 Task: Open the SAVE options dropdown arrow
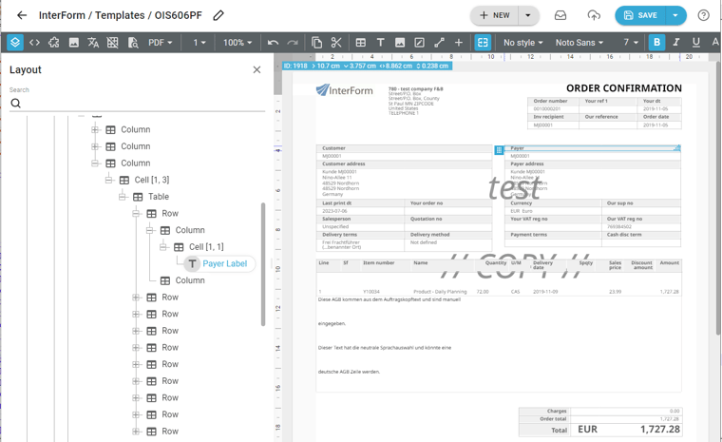675,15
